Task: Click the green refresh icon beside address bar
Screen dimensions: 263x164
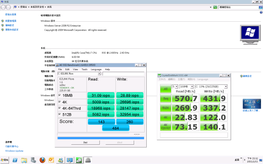Action: 215,7
